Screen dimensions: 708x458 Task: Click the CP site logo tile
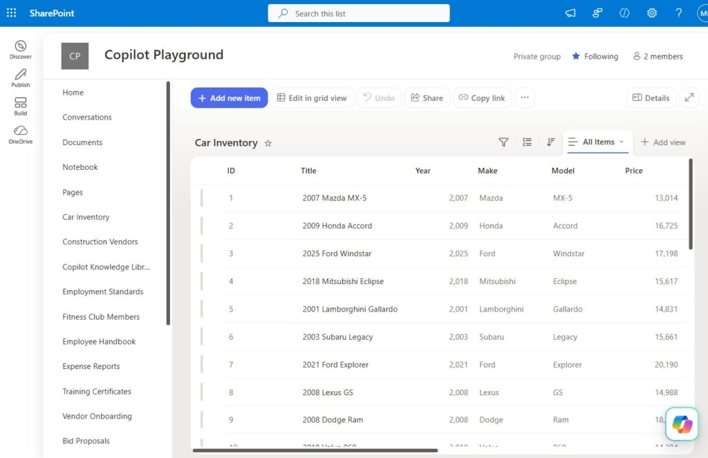click(75, 56)
